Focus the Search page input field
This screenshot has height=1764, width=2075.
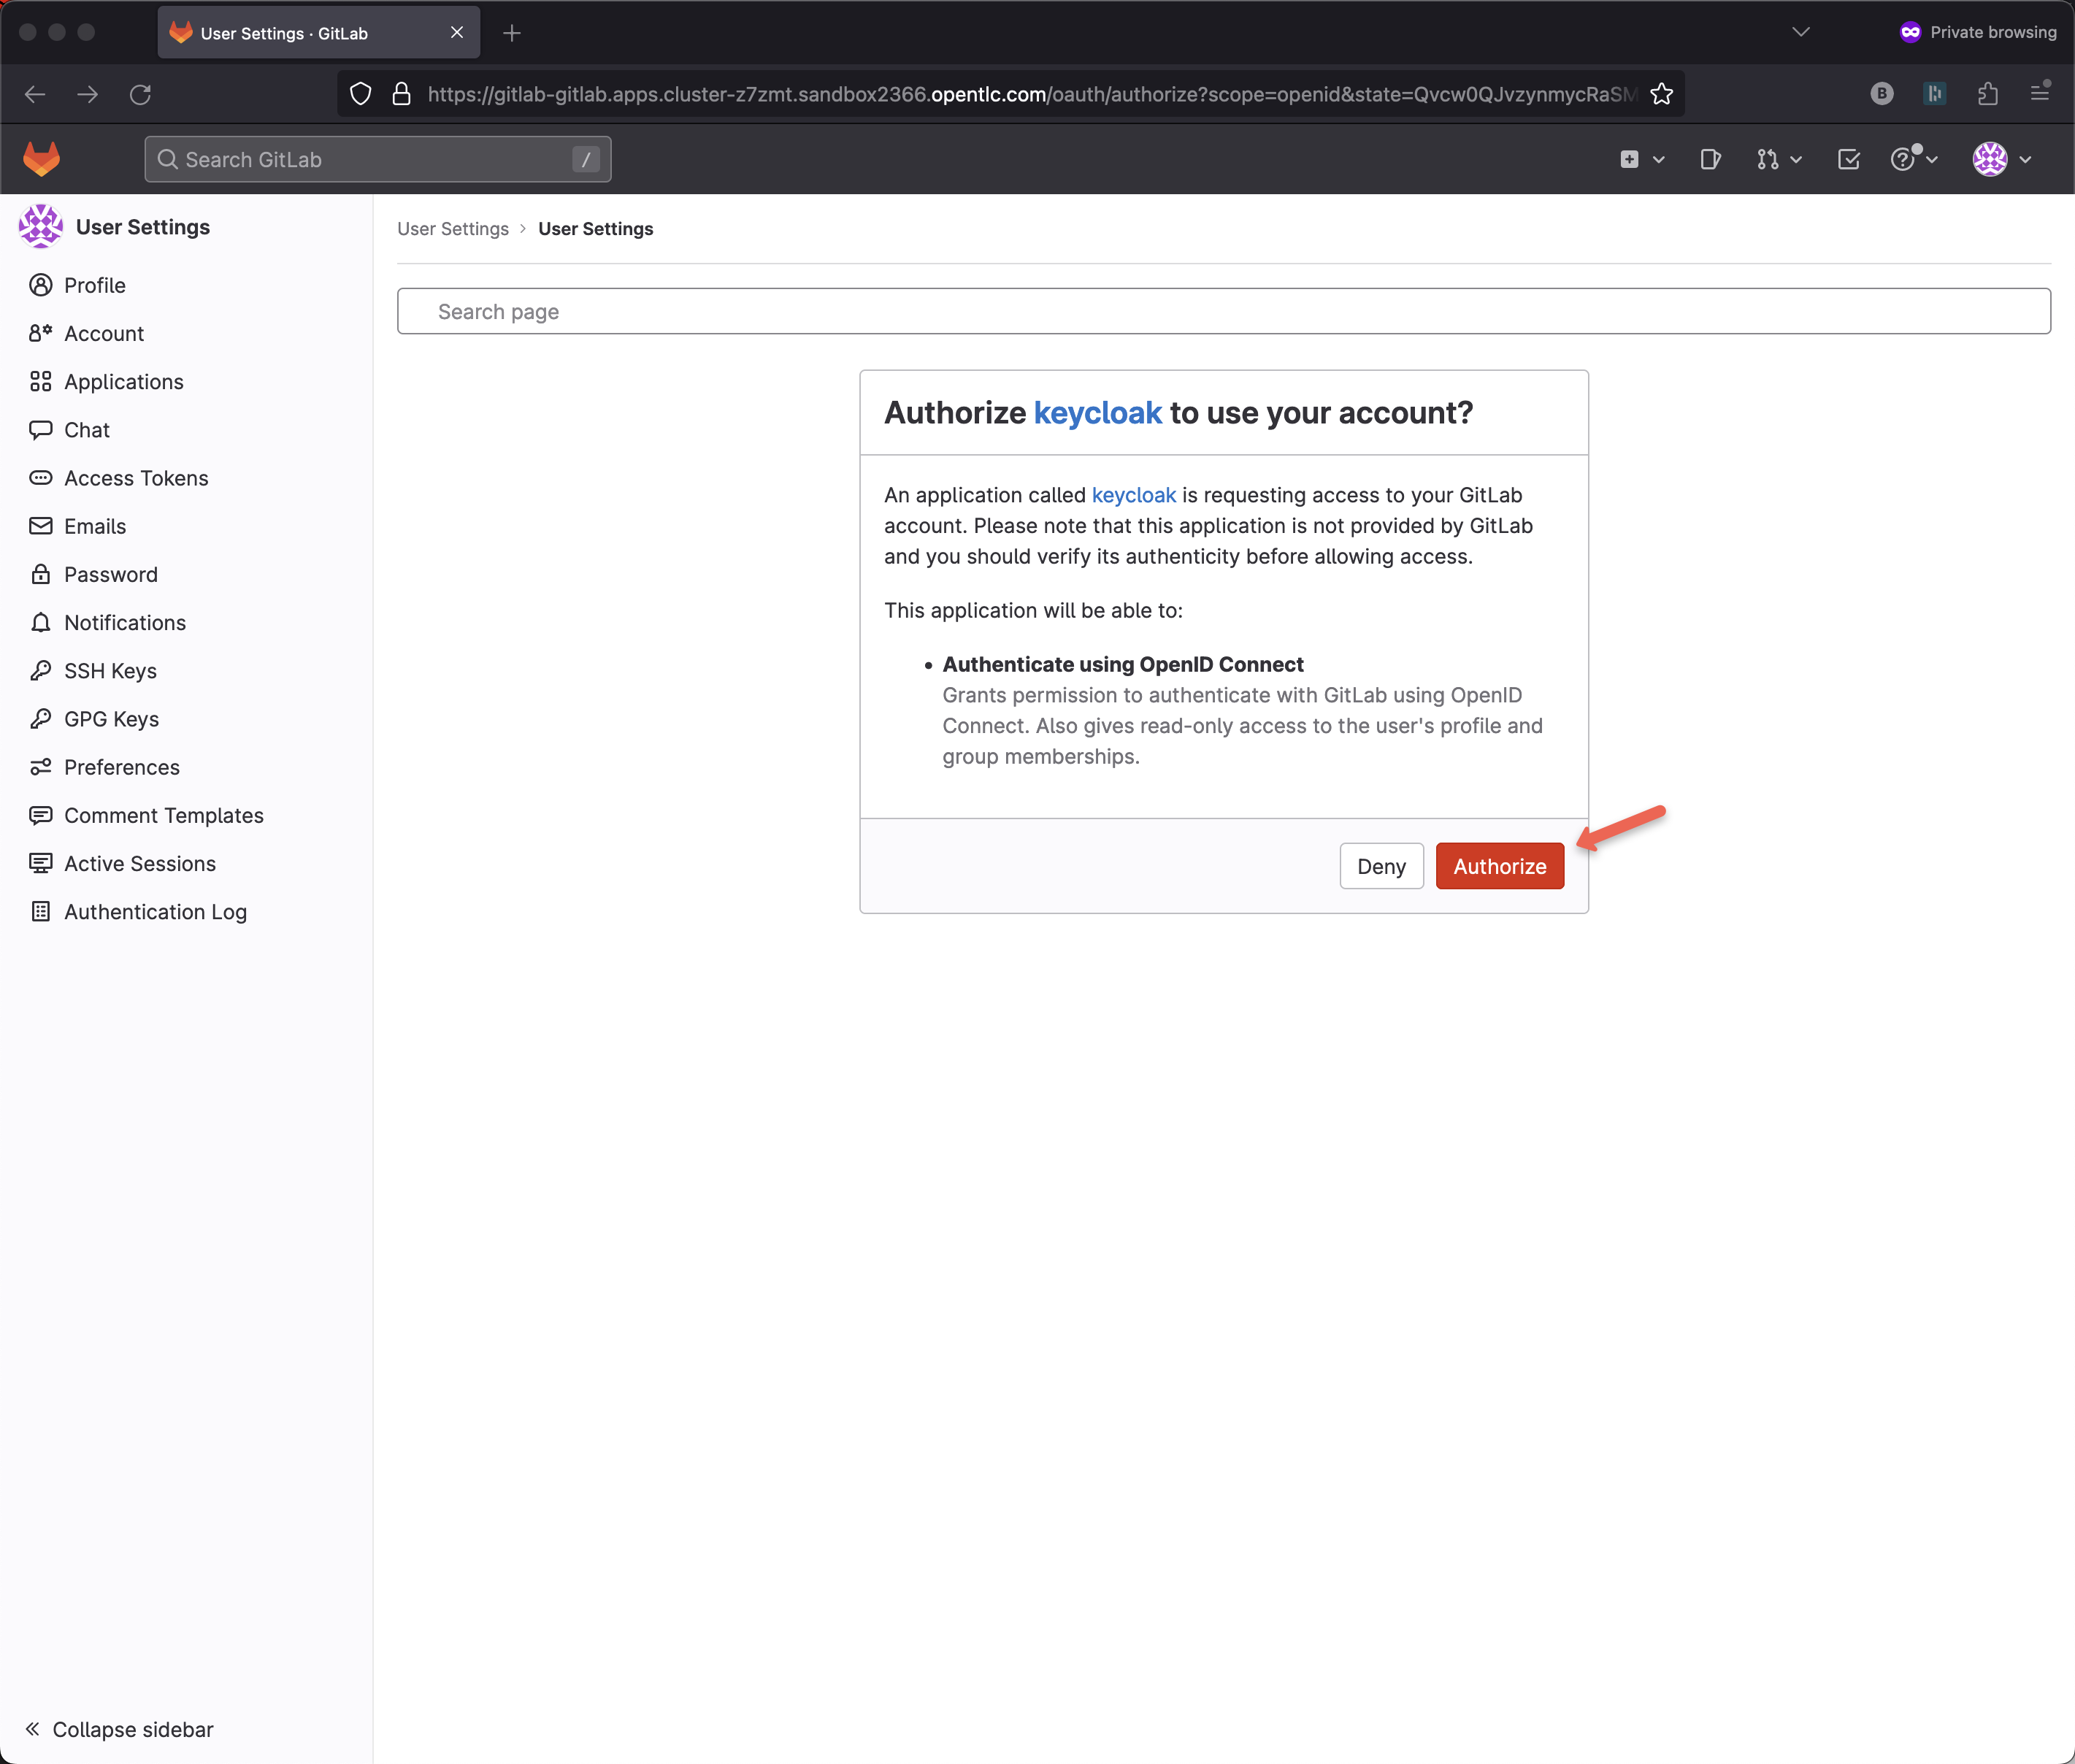point(1223,311)
